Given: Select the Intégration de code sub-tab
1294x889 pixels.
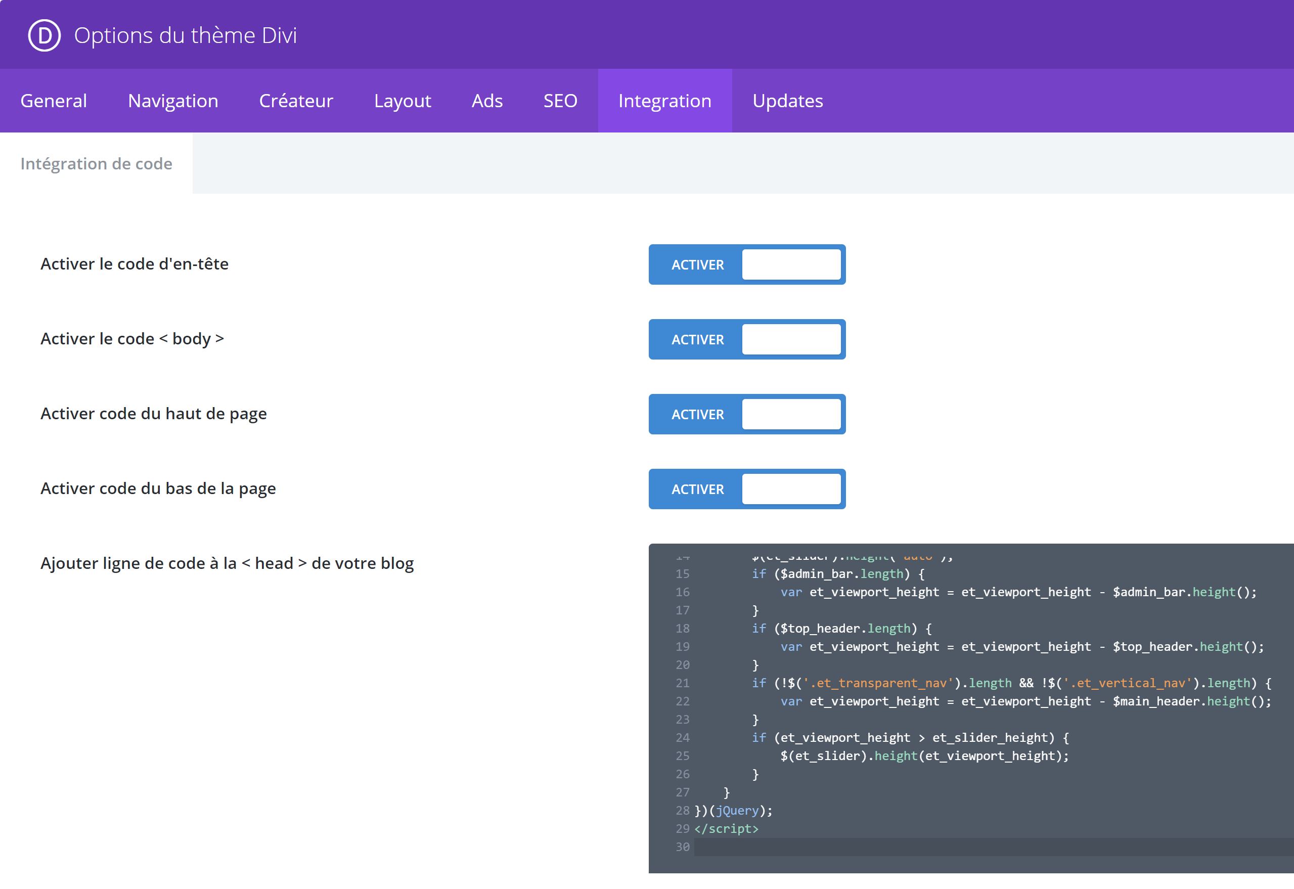Looking at the screenshot, I should [x=97, y=164].
